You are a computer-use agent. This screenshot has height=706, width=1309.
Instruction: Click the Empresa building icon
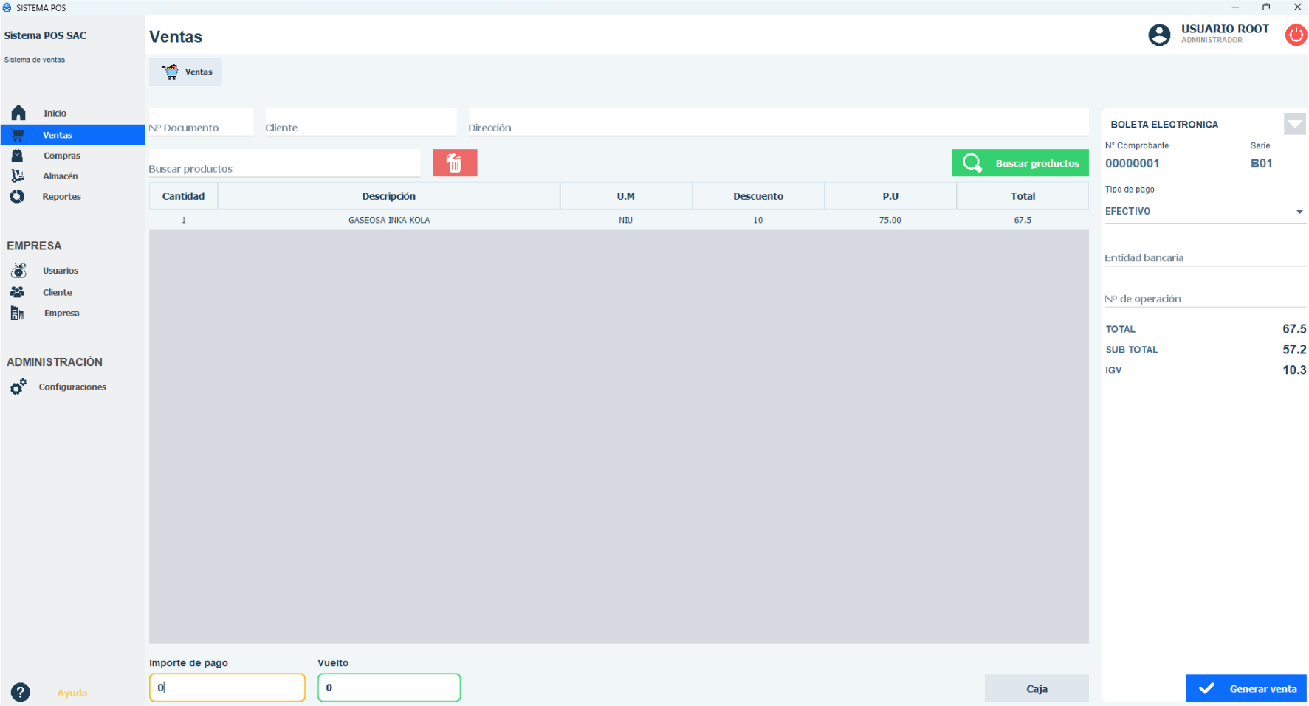pyautogui.click(x=17, y=313)
